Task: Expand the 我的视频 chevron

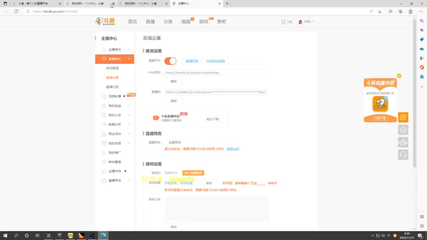Action: [129, 143]
